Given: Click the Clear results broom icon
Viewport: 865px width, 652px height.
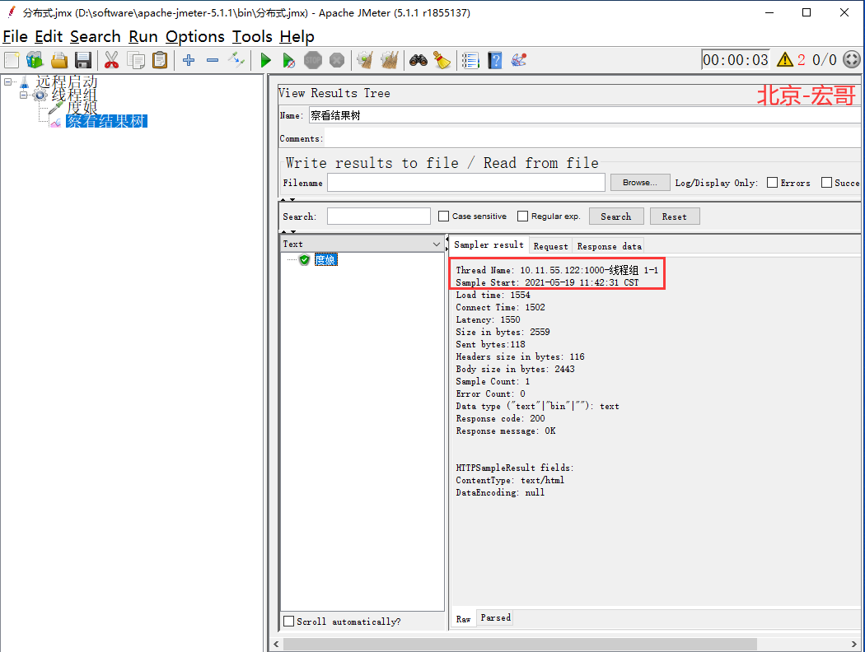Looking at the screenshot, I should tap(365, 60).
